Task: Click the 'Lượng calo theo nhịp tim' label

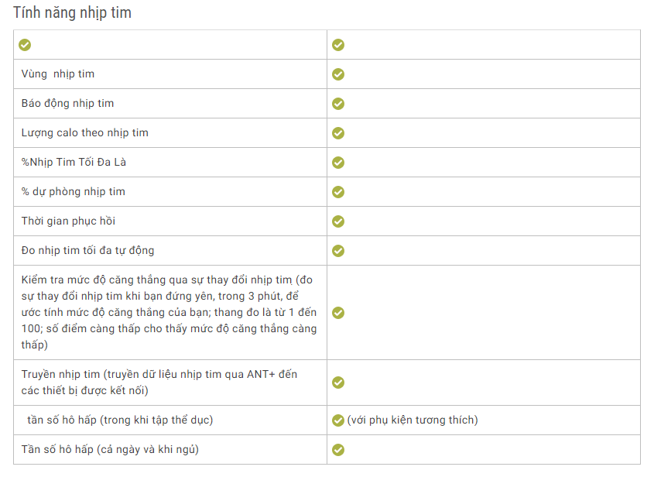Action: pyautogui.click(x=85, y=132)
